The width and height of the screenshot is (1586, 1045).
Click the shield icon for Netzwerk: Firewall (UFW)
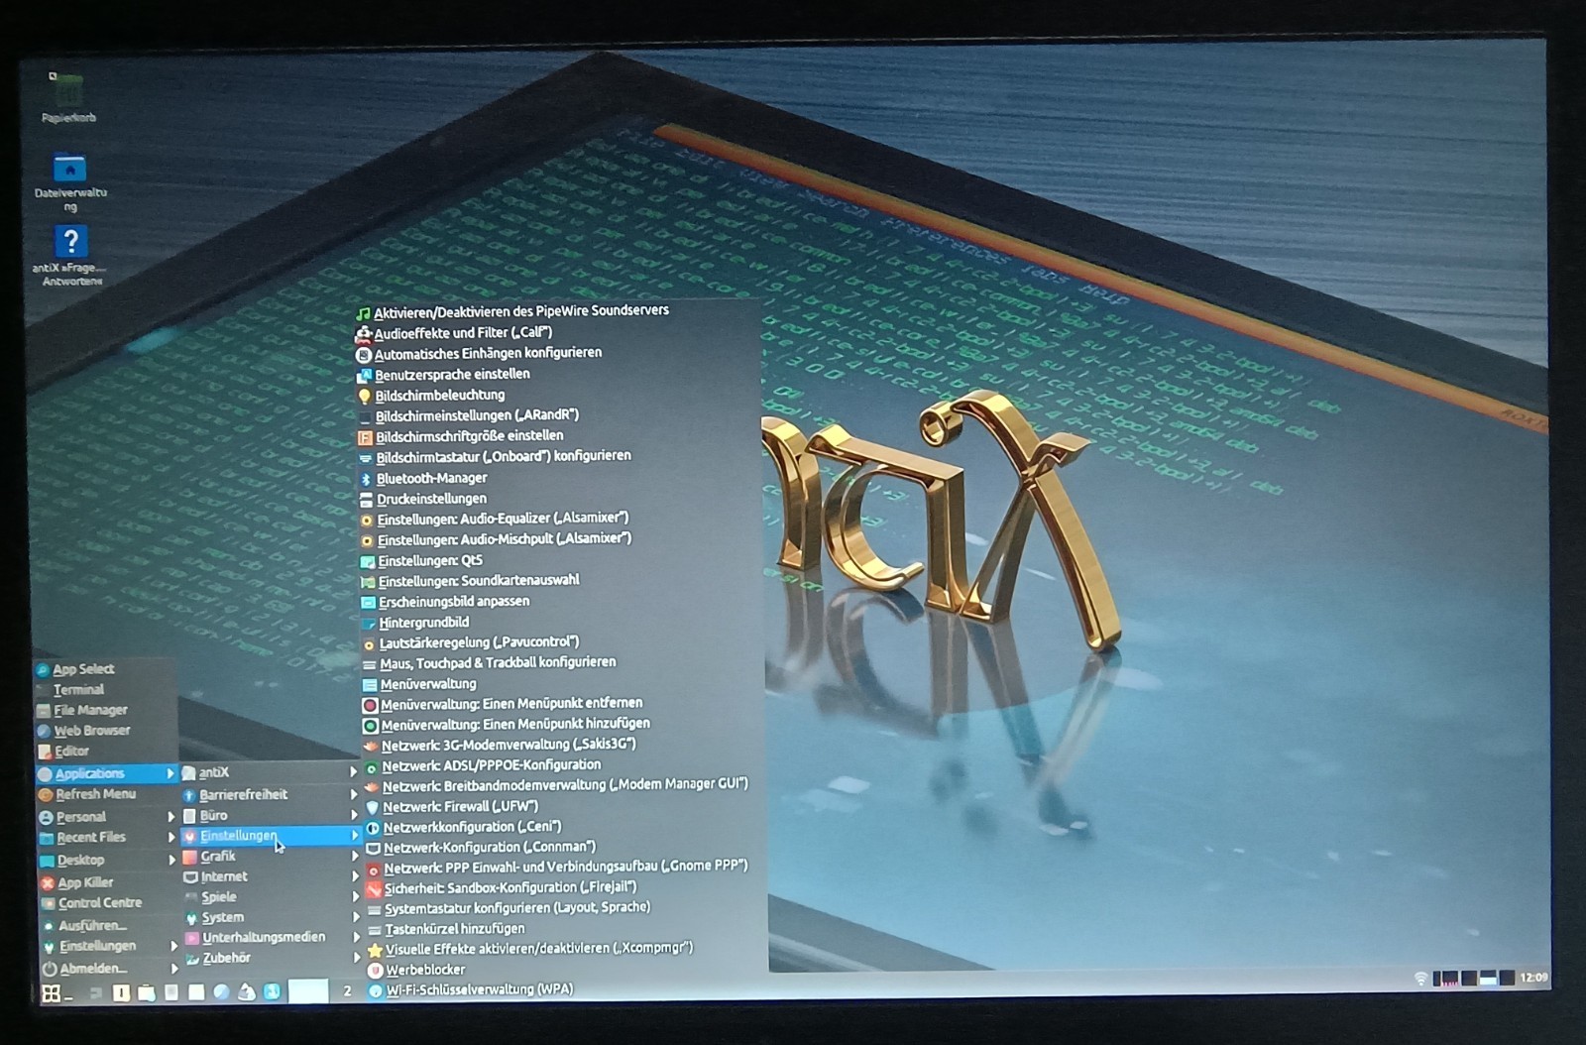(x=372, y=807)
